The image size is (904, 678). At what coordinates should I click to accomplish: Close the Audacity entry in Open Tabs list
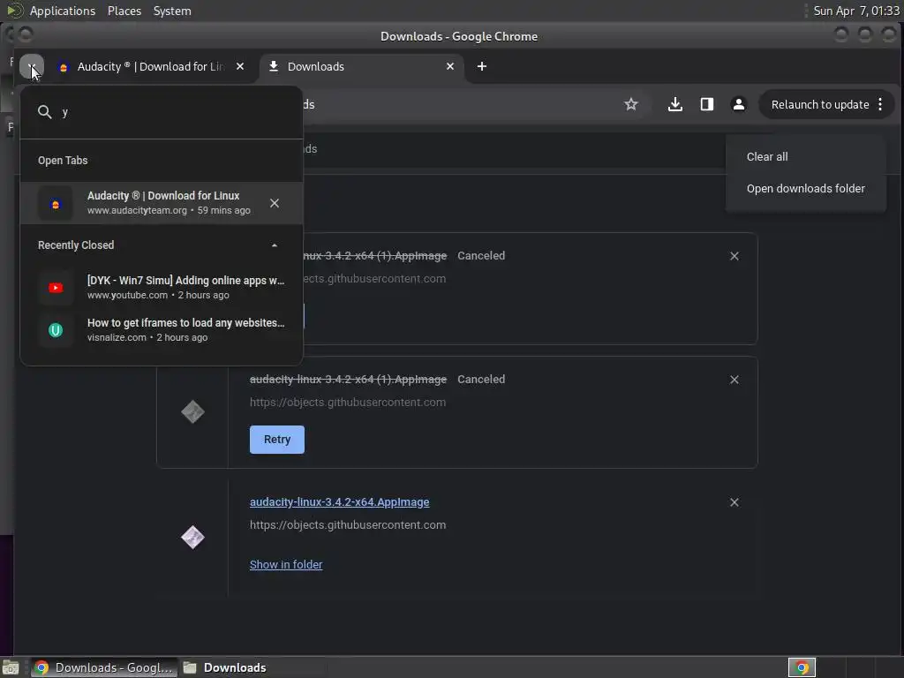coord(275,203)
